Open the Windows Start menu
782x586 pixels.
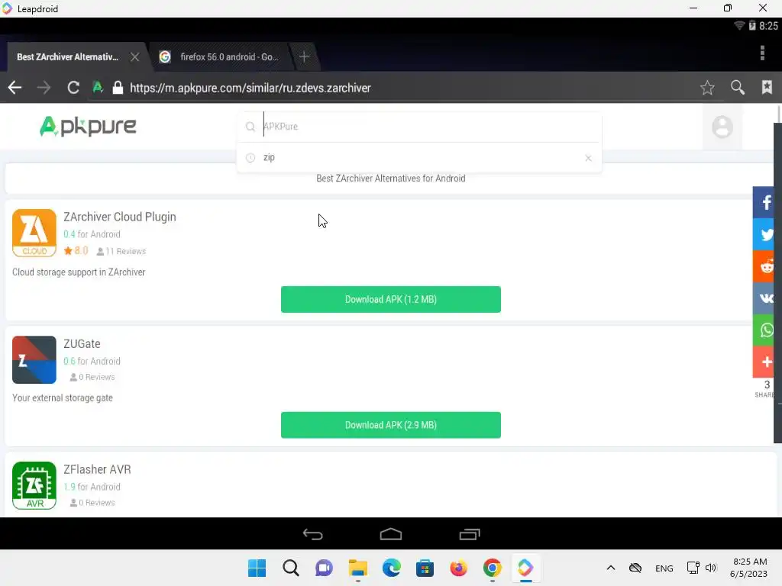pyautogui.click(x=257, y=568)
